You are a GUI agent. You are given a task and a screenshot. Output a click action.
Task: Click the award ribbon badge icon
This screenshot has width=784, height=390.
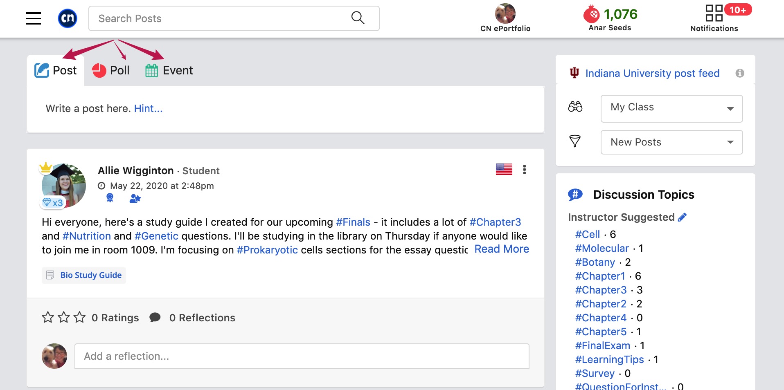110,198
